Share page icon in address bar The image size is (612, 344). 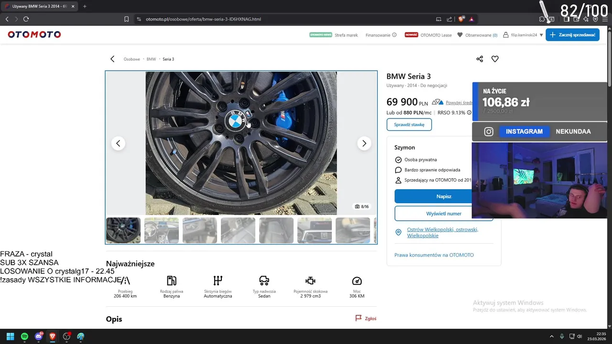(449, 19)
